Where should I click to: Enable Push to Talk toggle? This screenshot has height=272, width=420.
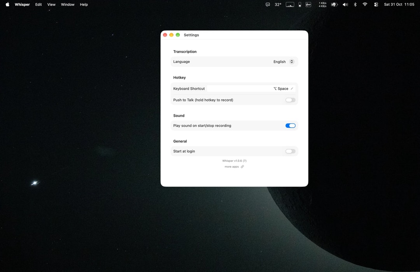[x=290, y=100]
